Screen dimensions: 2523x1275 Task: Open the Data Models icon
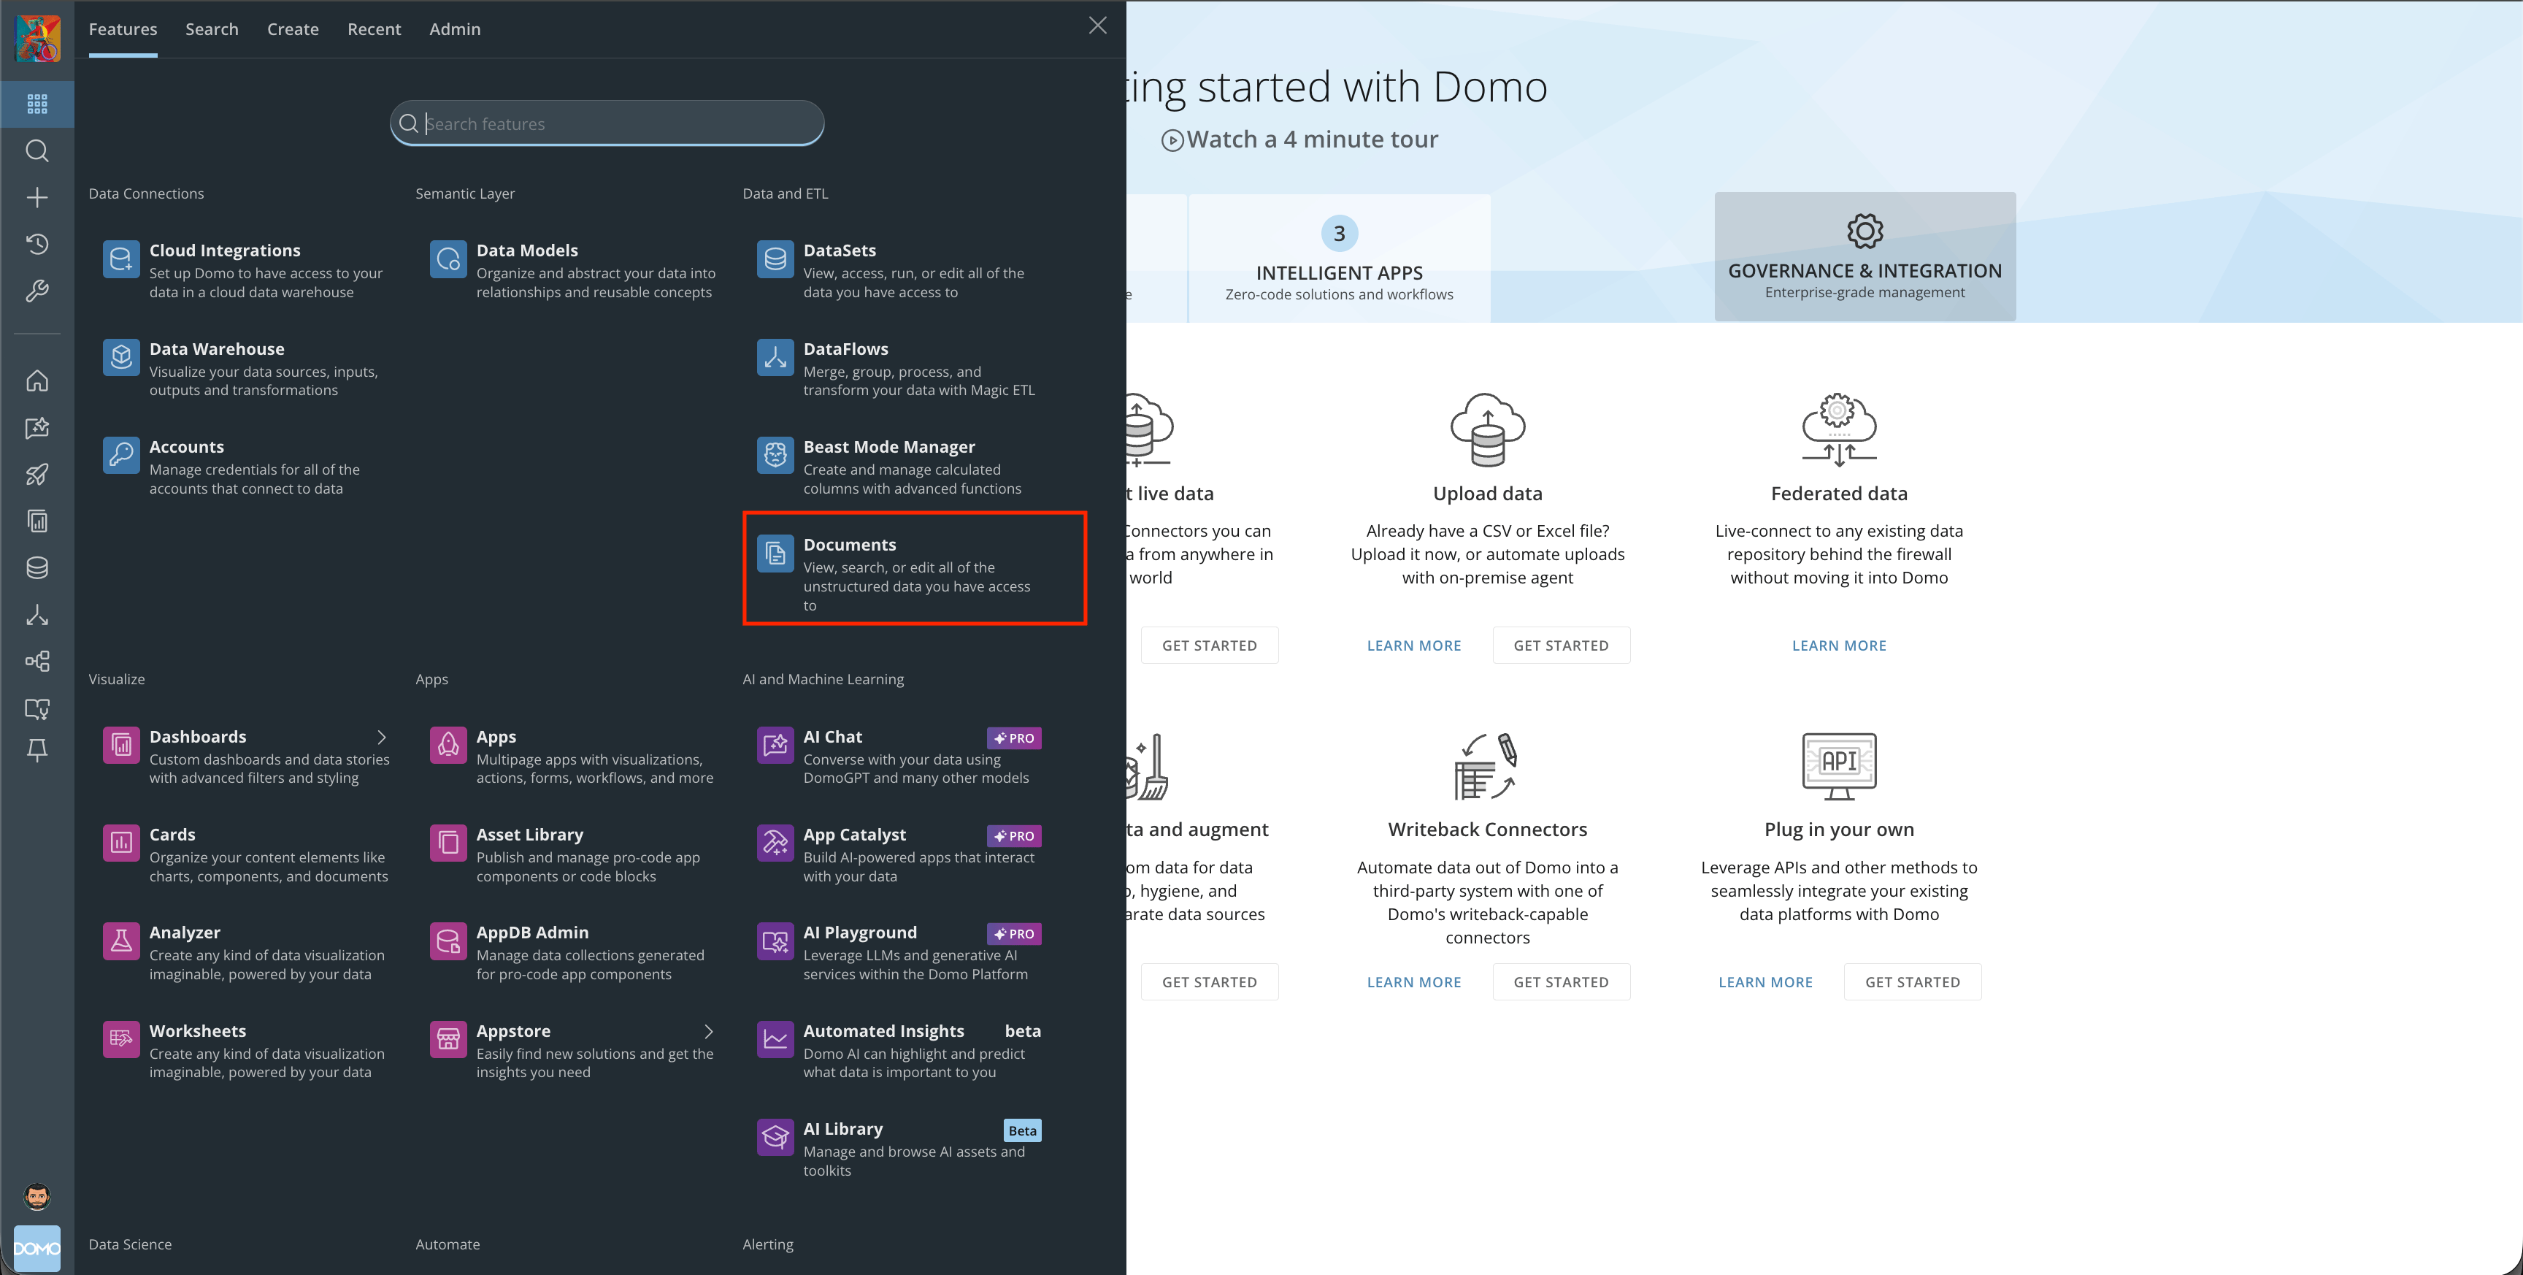448,260
